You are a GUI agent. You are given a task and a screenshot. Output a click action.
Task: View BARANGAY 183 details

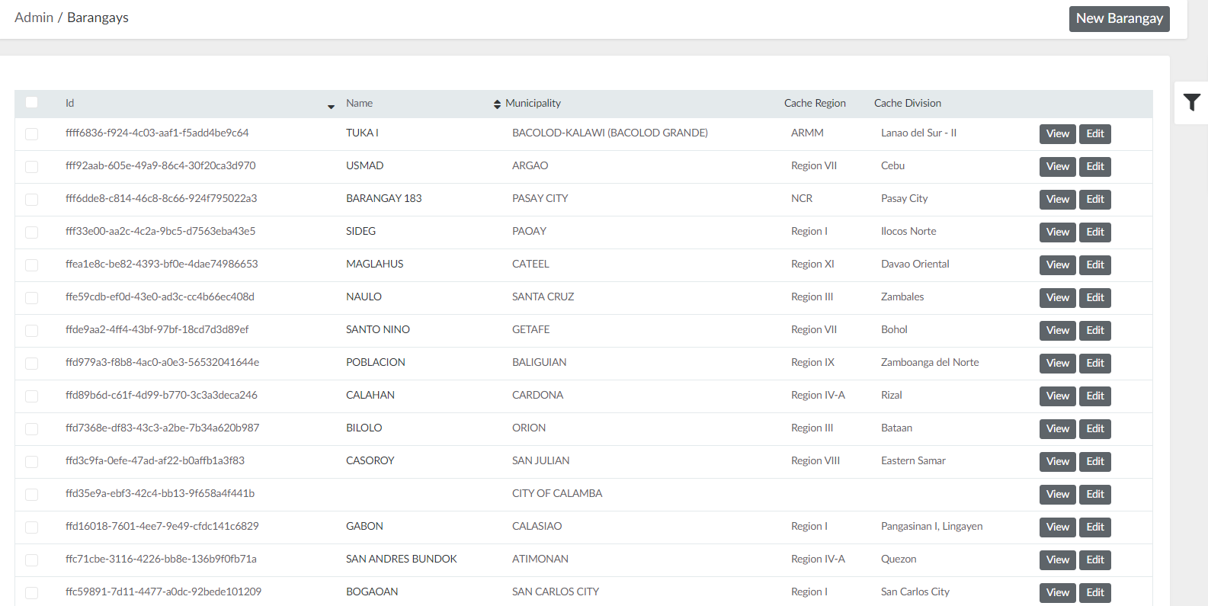click(1057, 200)
